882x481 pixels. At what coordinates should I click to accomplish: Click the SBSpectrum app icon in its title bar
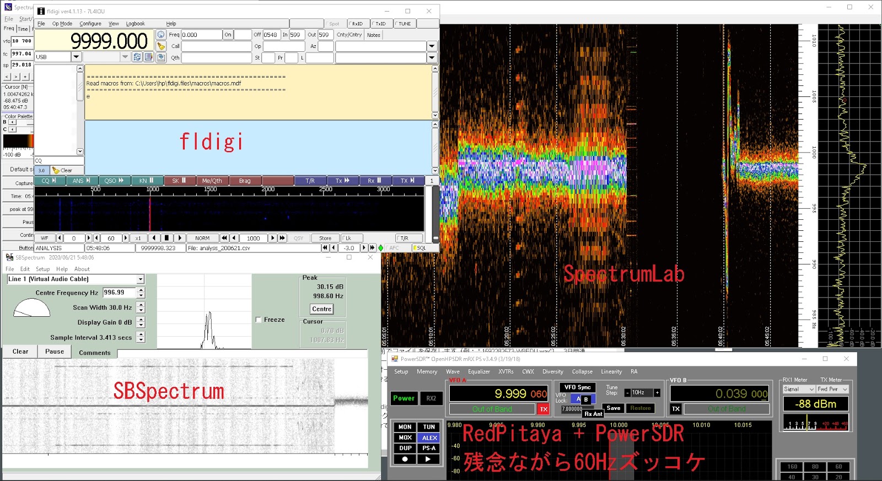(9, 257)
